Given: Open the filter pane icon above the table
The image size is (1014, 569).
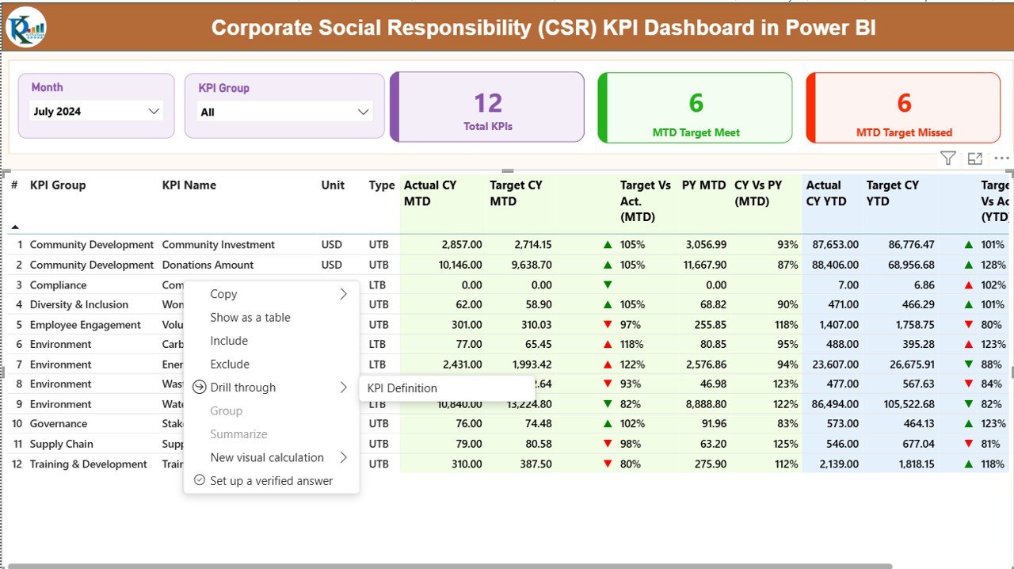Looking at the screenshot, I should (947, 158).
